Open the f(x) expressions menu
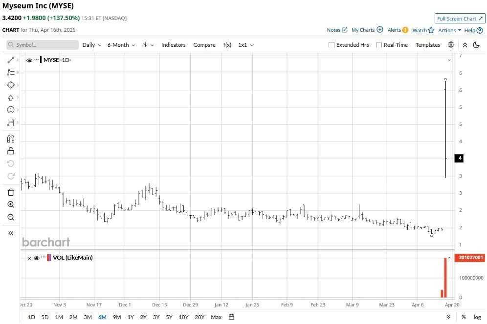Viewport: 487px width, 324px height. [x=227, y=45]
